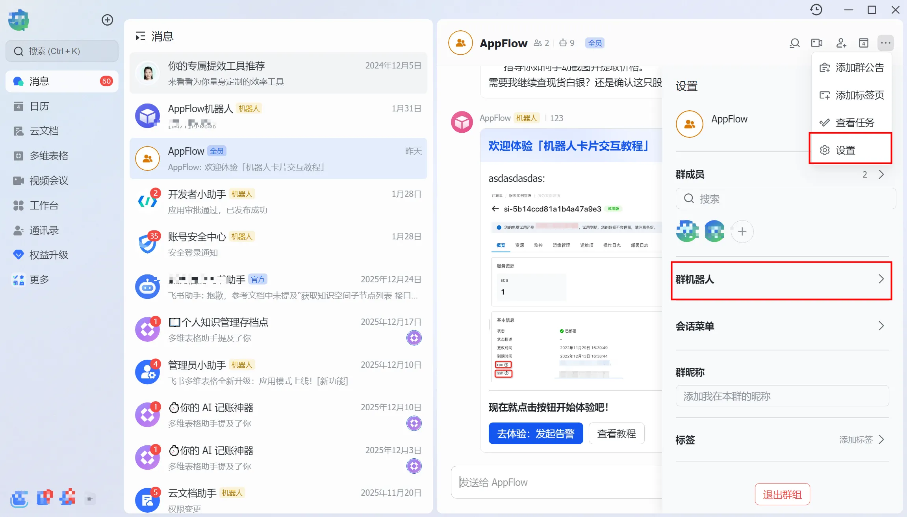Start a video meeting from chat header
The height and width of the screenshot is (517, 907).
(817, 43)
